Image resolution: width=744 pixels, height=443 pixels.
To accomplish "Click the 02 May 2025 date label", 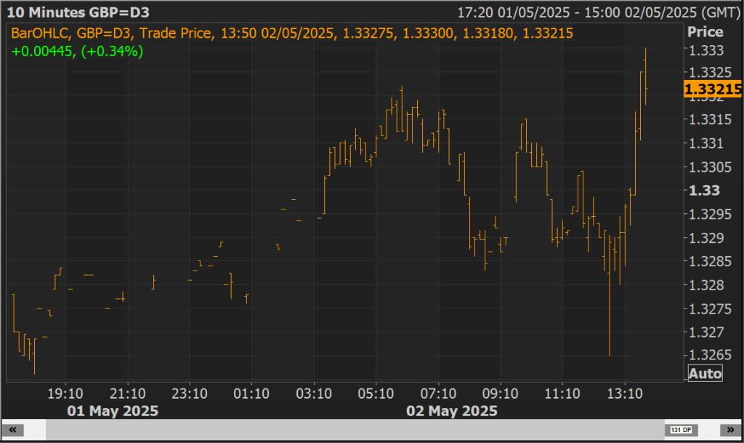I will (452, 411).
